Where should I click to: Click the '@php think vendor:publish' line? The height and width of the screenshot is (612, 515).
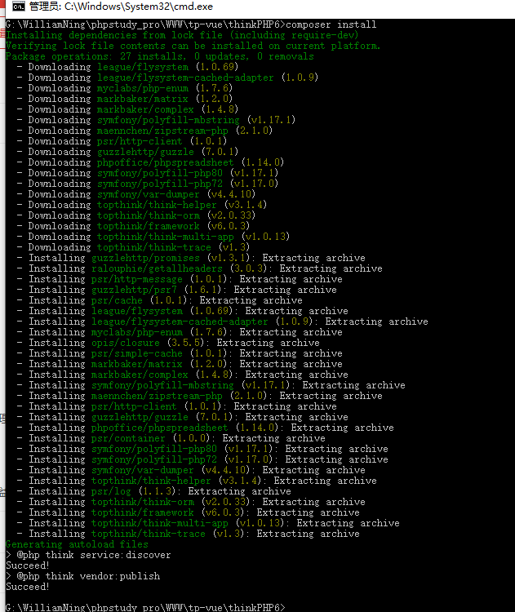[82, 576]
